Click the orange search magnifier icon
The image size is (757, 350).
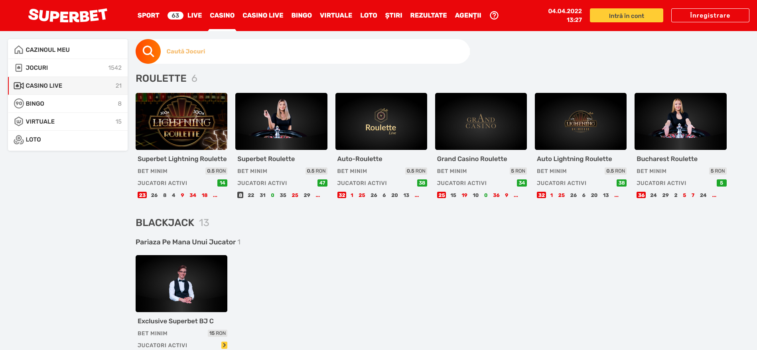(148, 51)
